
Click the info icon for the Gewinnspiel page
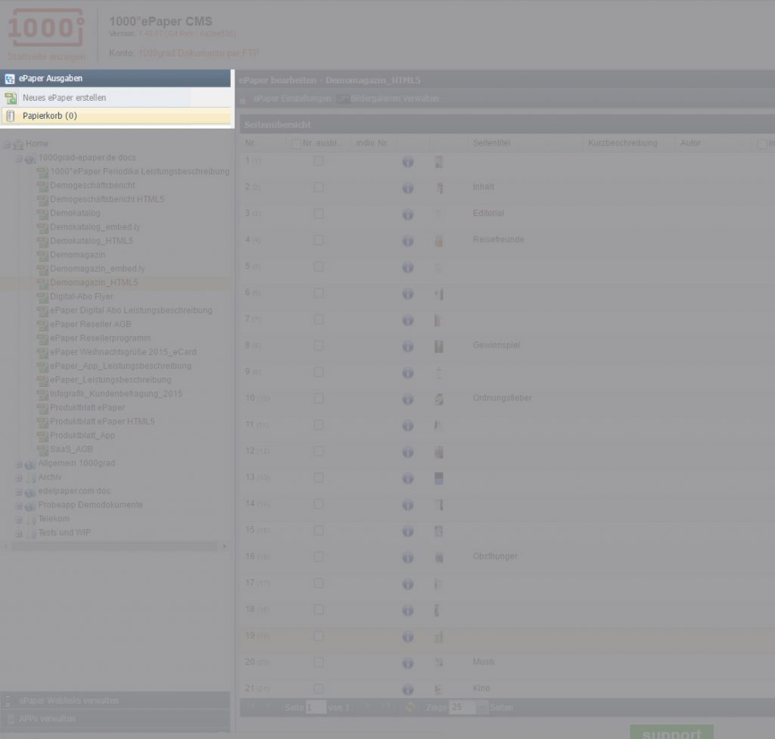coord(408,346)
